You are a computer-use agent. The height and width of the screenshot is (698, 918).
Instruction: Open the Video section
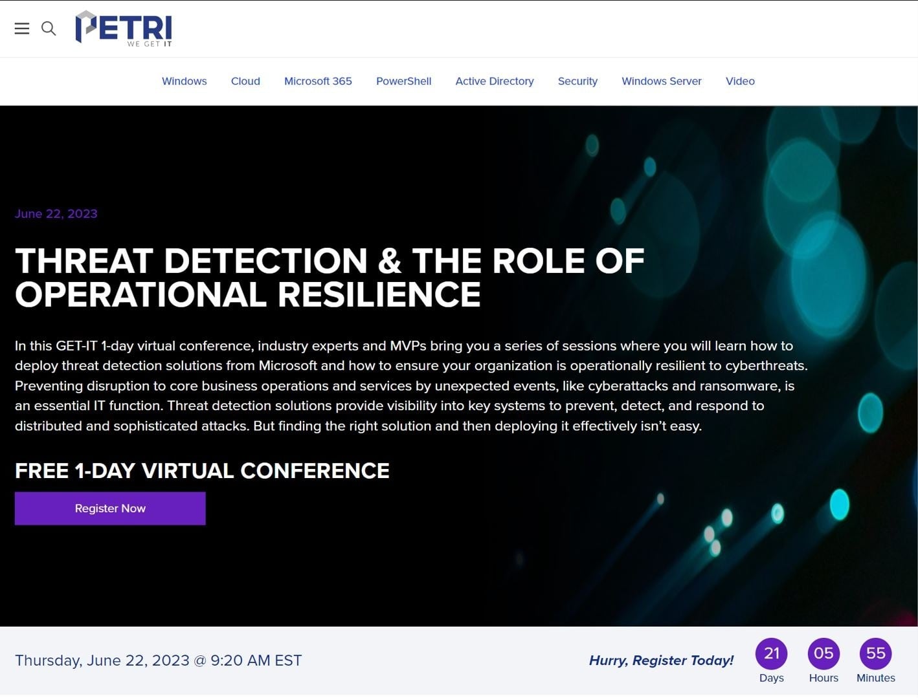coord(740,81)
